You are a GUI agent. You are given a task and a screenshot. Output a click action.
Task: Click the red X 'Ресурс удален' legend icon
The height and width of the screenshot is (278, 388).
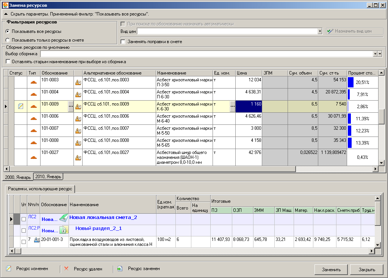pos(66,269)
